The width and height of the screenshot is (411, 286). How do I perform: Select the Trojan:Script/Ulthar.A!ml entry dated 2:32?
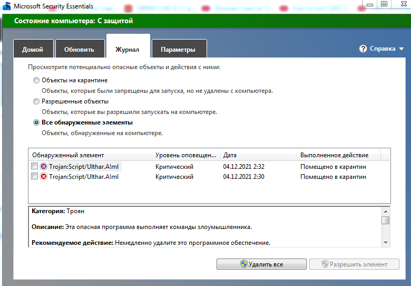(x=84, y=167)
